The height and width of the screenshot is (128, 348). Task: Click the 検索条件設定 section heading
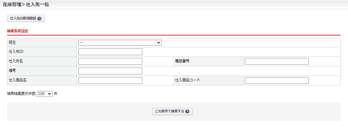18,31
